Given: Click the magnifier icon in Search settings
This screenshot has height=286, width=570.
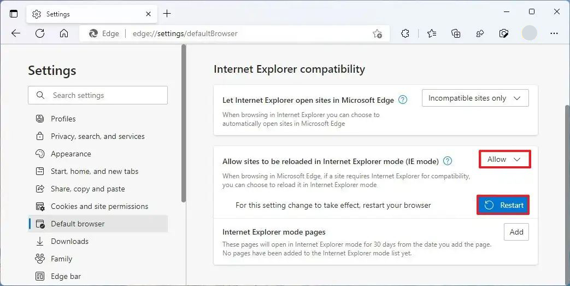Looking at the screenshot, I should tap(40, 95).
